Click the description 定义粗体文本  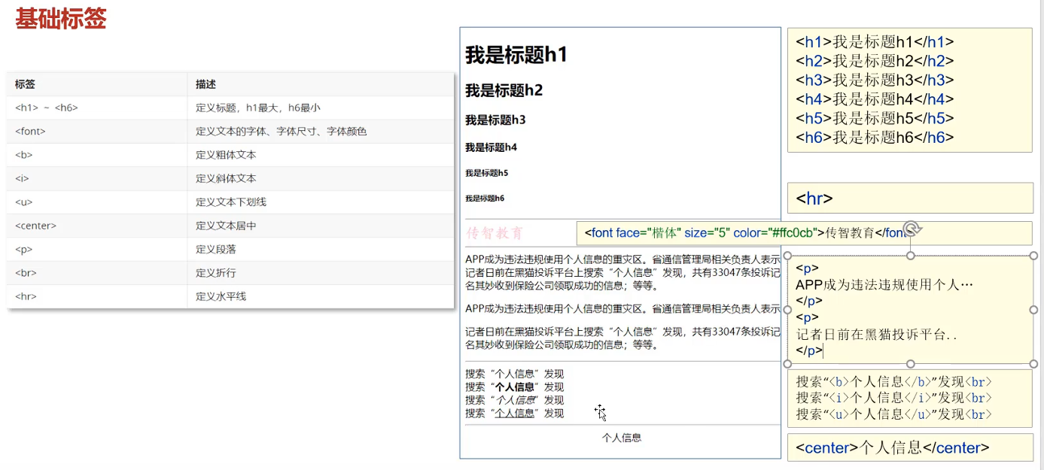[226, 155]
